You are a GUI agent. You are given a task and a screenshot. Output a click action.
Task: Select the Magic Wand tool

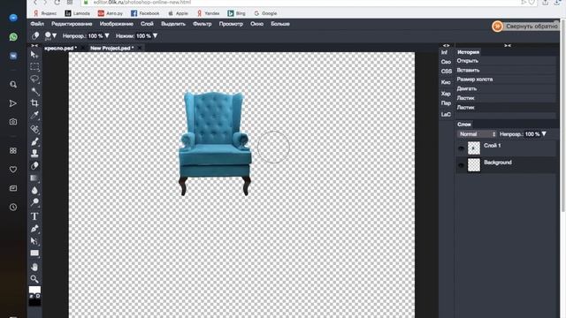click(34, 91)
